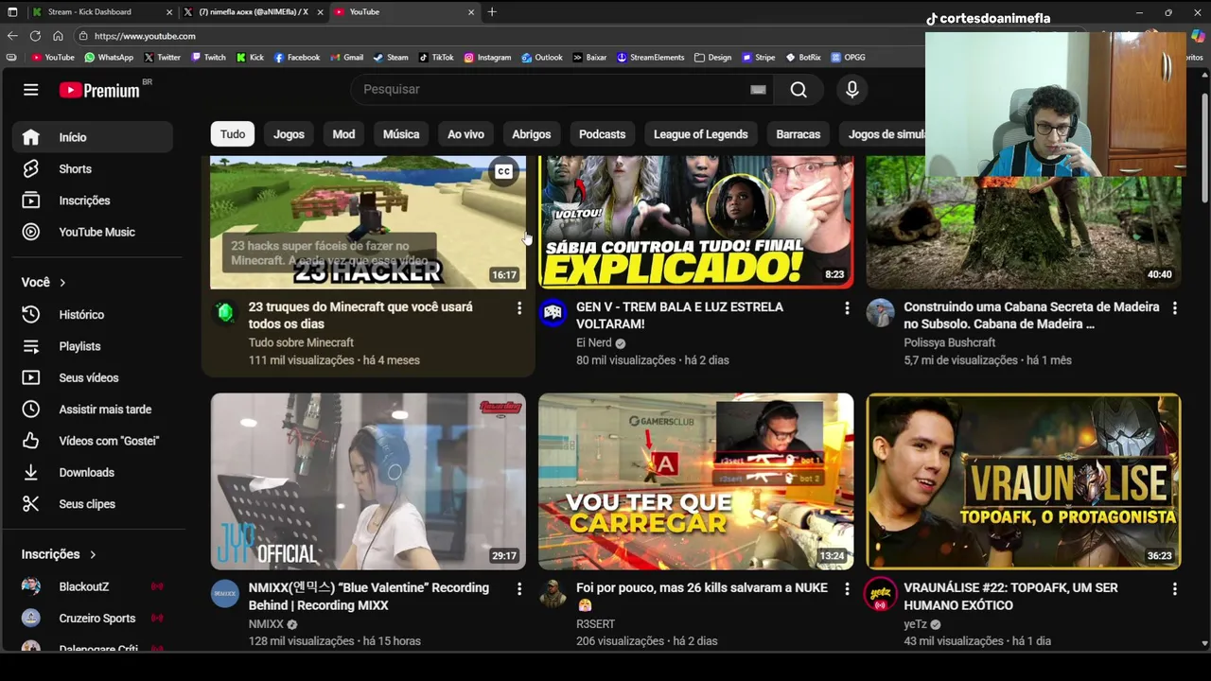The image size is (1211, 681).
Task: Select the Tudo filter chip
Action: coord(233,134)
